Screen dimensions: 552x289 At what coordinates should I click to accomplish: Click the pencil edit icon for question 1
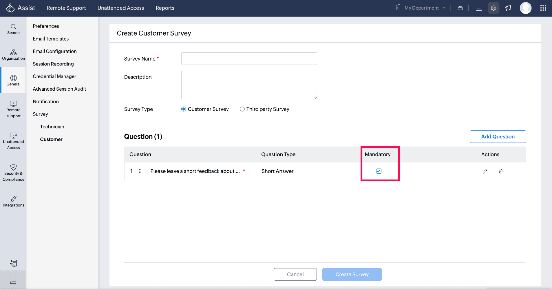point(485,171)
